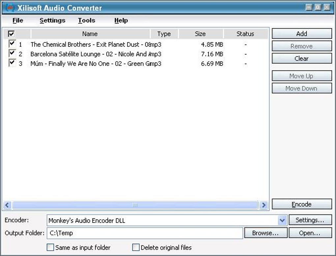Uncheck the Barcelona Satélite Lounge track checkbox
Viewport: 336px width, 256px height.
click(12, 53)
